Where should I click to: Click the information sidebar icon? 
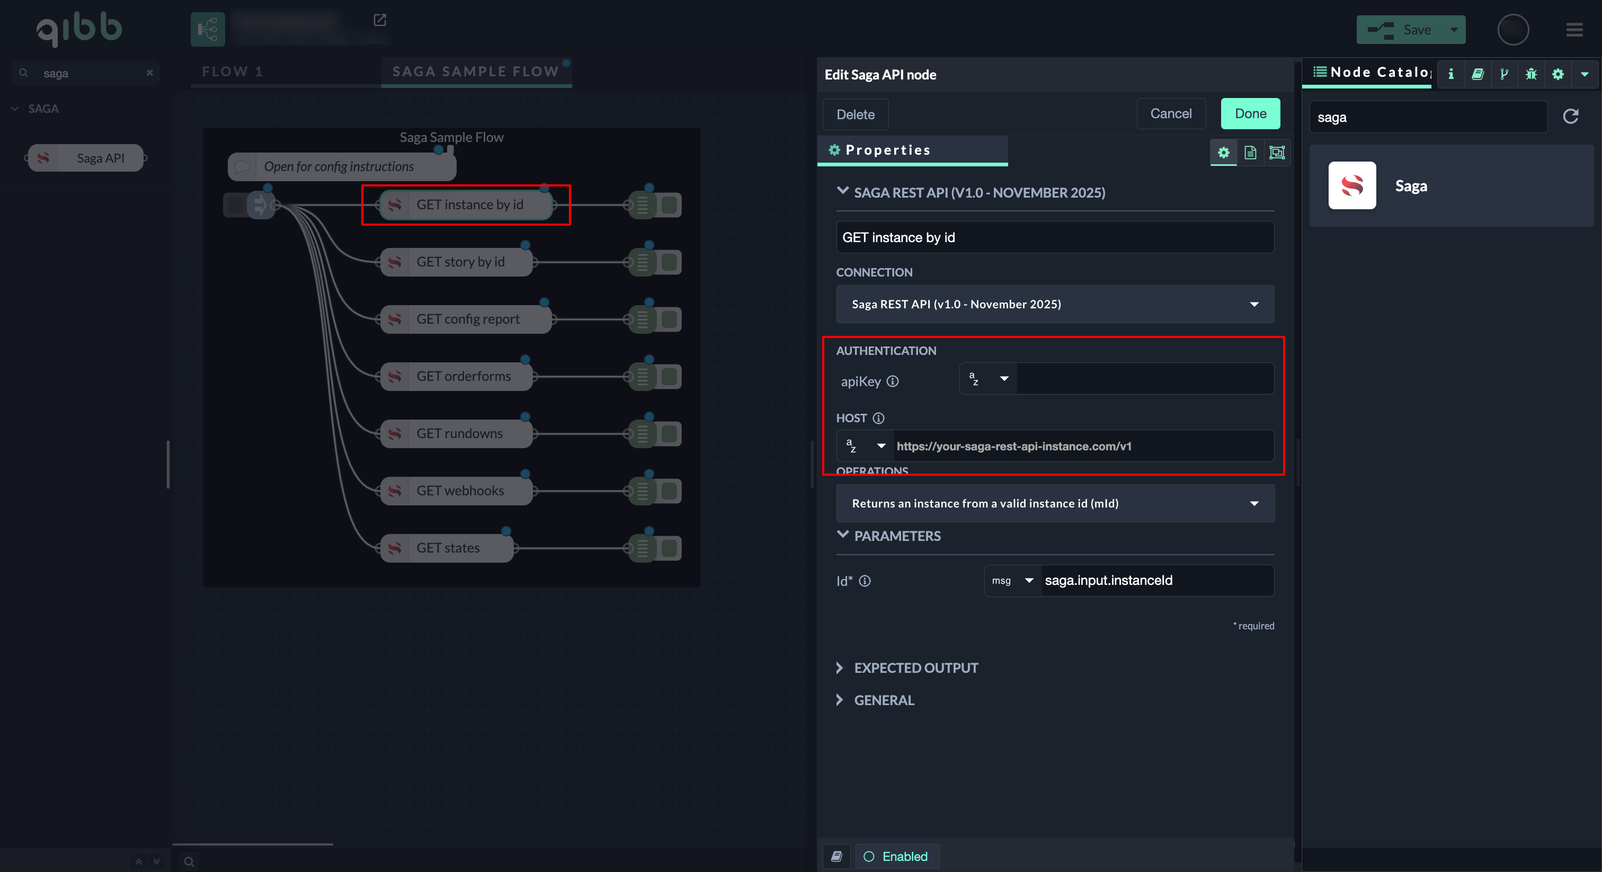coord(1451,74)
